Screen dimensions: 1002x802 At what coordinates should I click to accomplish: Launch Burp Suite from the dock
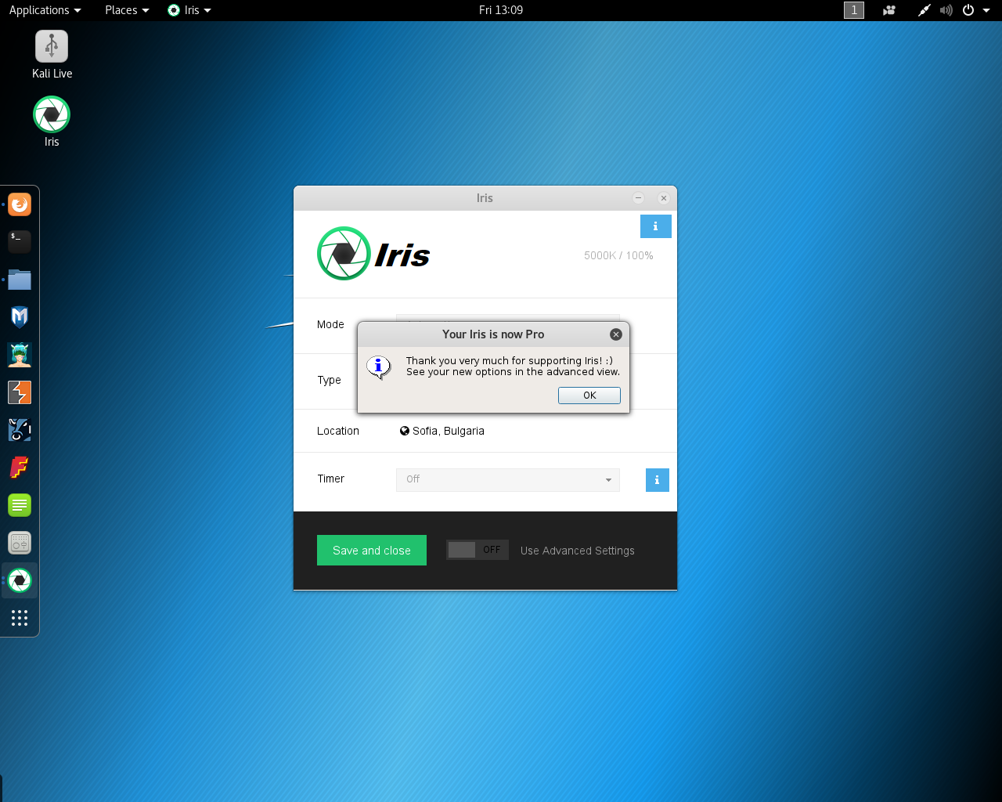20,392
